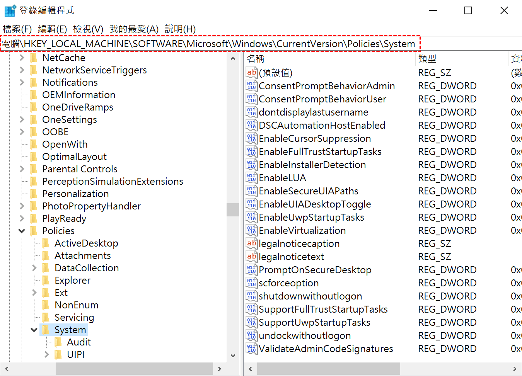Click the ValidateAdminCodeSignatures DWORD icon

tap(251, 349)
